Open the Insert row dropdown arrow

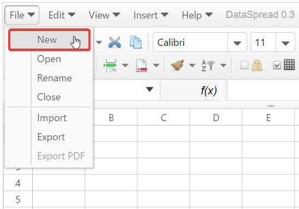(x=125, y=65)
